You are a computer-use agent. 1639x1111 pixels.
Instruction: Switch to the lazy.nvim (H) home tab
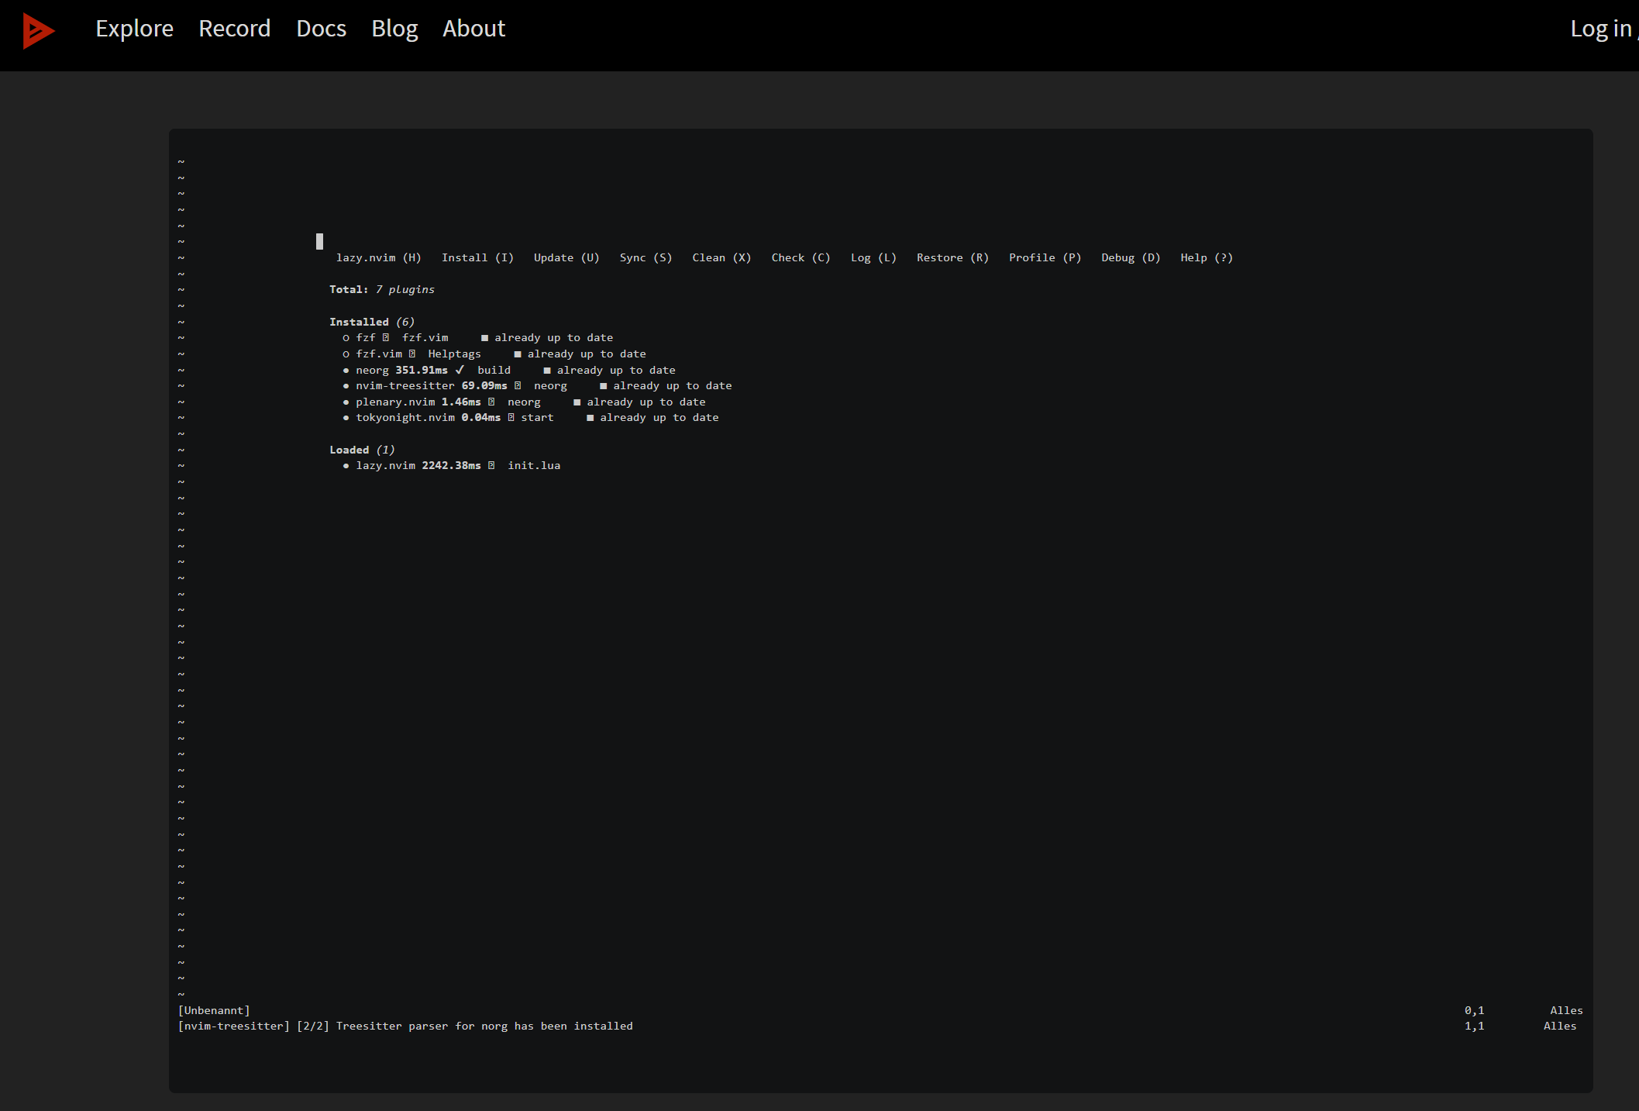(x=377, y=257)
